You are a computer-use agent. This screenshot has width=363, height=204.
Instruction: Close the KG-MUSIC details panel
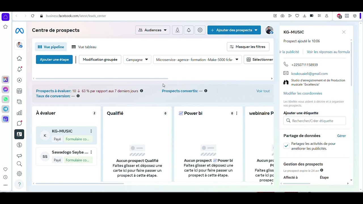tap(344, 32)
